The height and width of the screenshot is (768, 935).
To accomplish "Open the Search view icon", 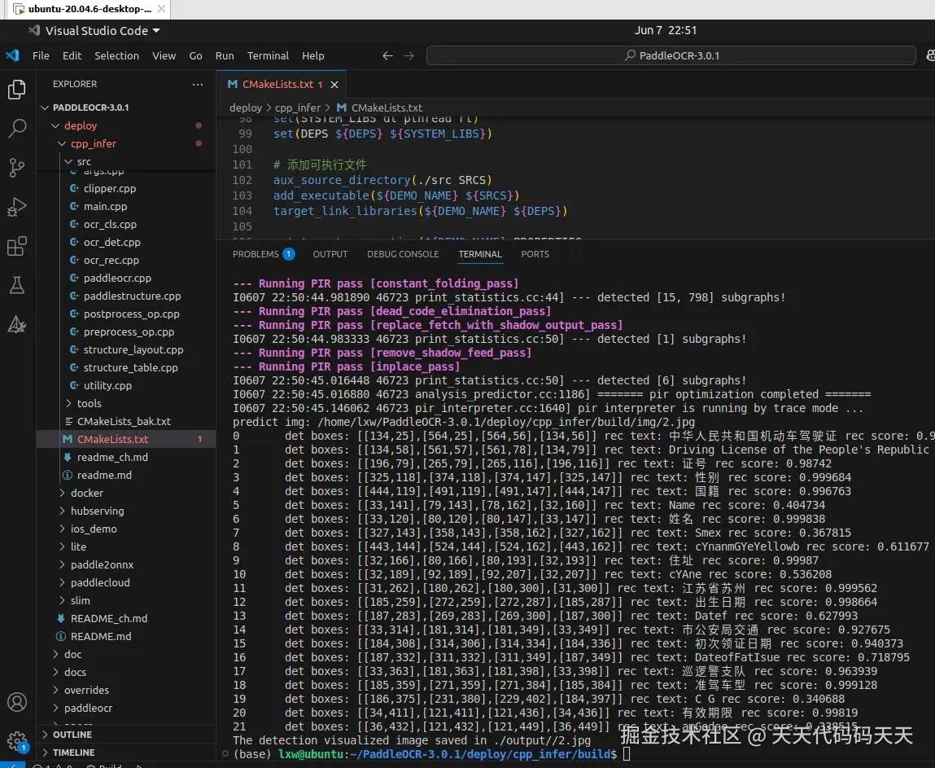I will tap(17, 129).
